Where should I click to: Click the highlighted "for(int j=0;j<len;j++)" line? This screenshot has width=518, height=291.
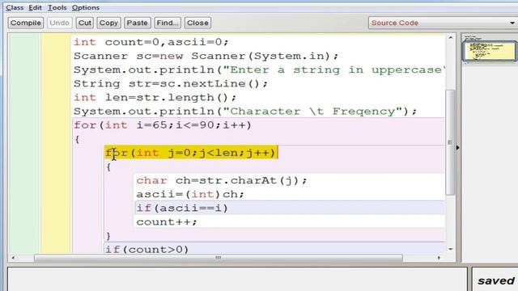[x=191, y=153]
